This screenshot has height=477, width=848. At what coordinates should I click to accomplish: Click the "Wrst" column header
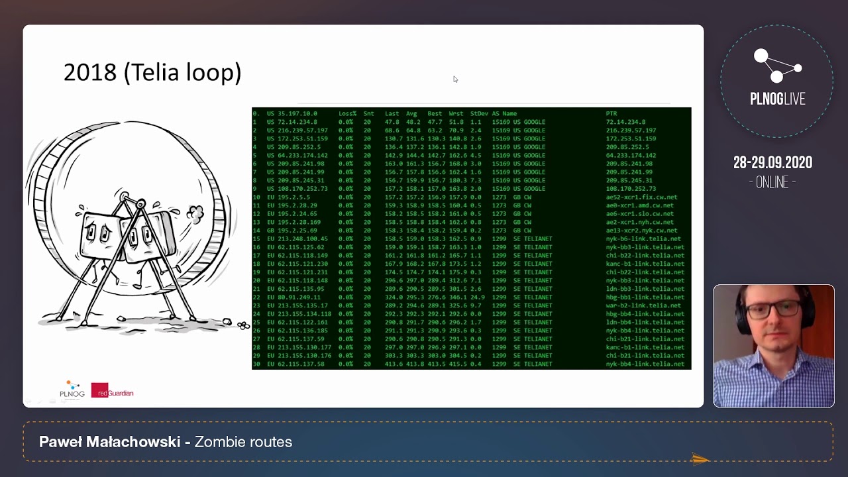click(456, 114)
